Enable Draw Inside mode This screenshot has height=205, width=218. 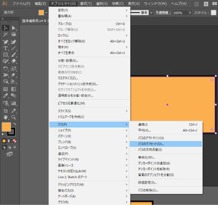point(15,147)
